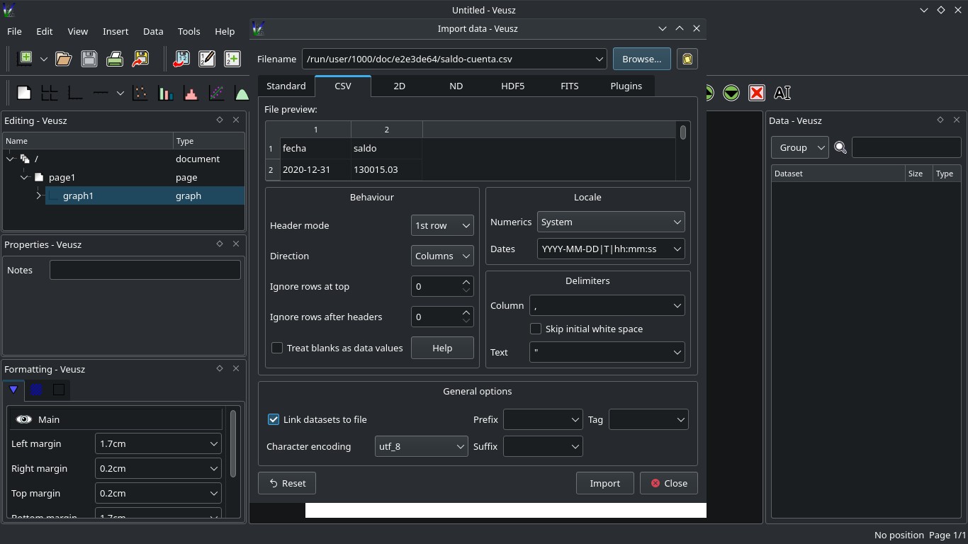Open the Direction dropdown
The width and height of the screenshot is (968, 544).
coord(442,256)
